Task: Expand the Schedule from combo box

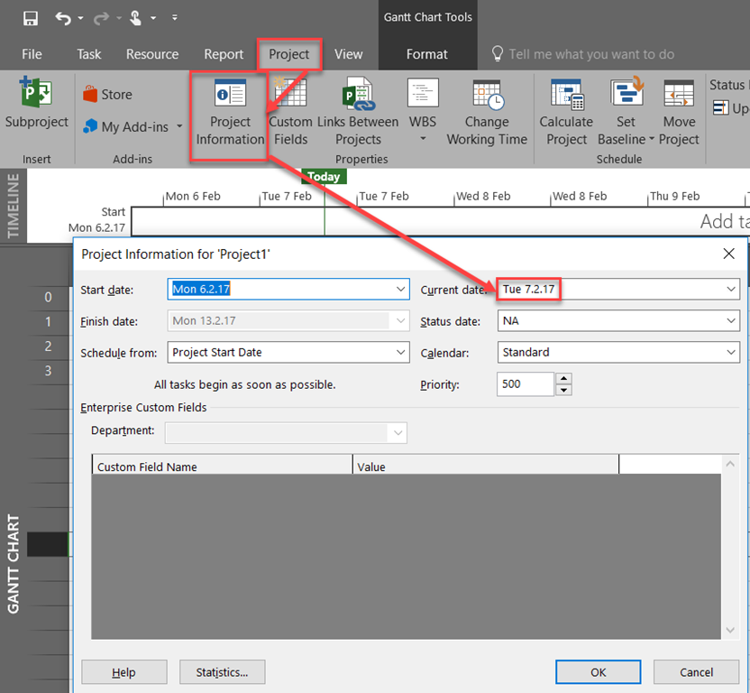Action: (x=399, y=353)
